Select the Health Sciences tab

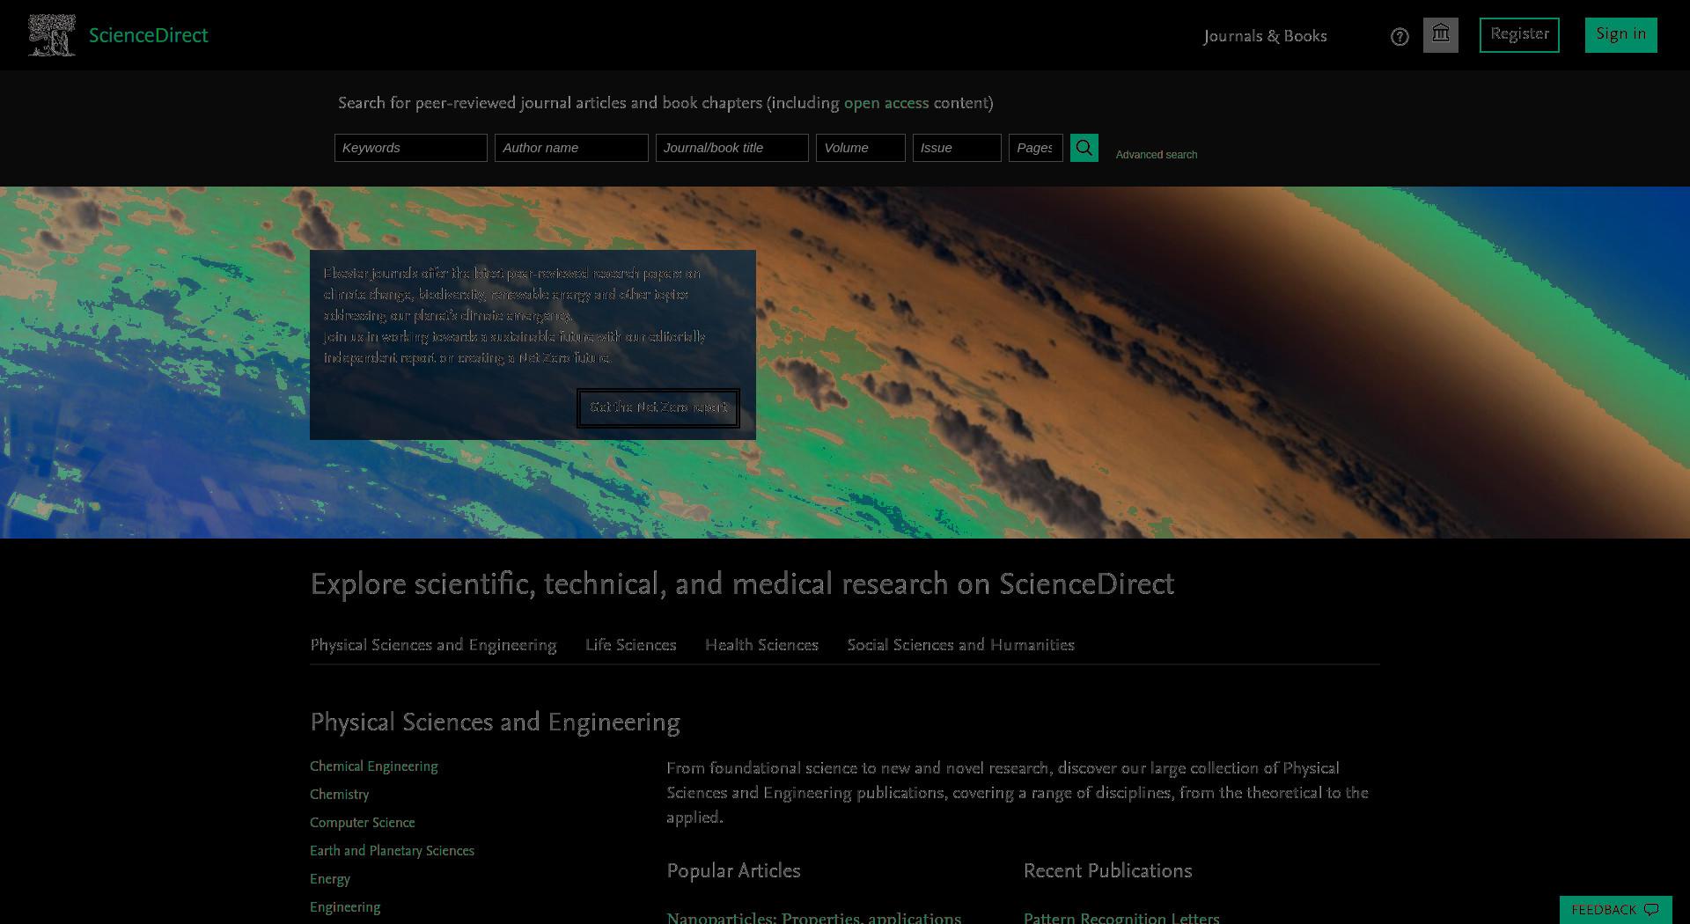click(761, 645)
